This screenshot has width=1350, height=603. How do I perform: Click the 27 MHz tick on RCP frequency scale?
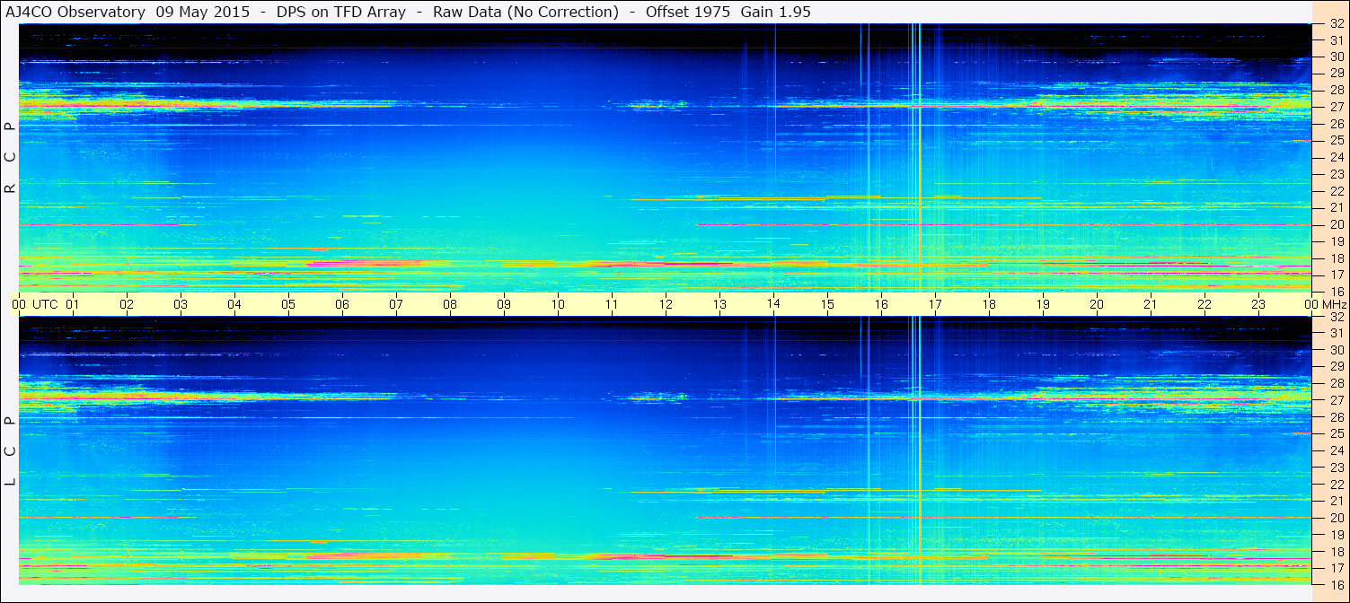(1337, 107)
